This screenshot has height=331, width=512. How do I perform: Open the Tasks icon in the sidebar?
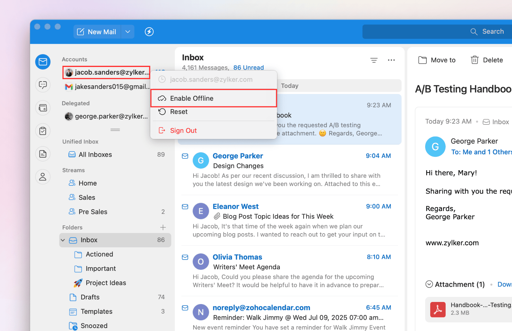[43, 131]
